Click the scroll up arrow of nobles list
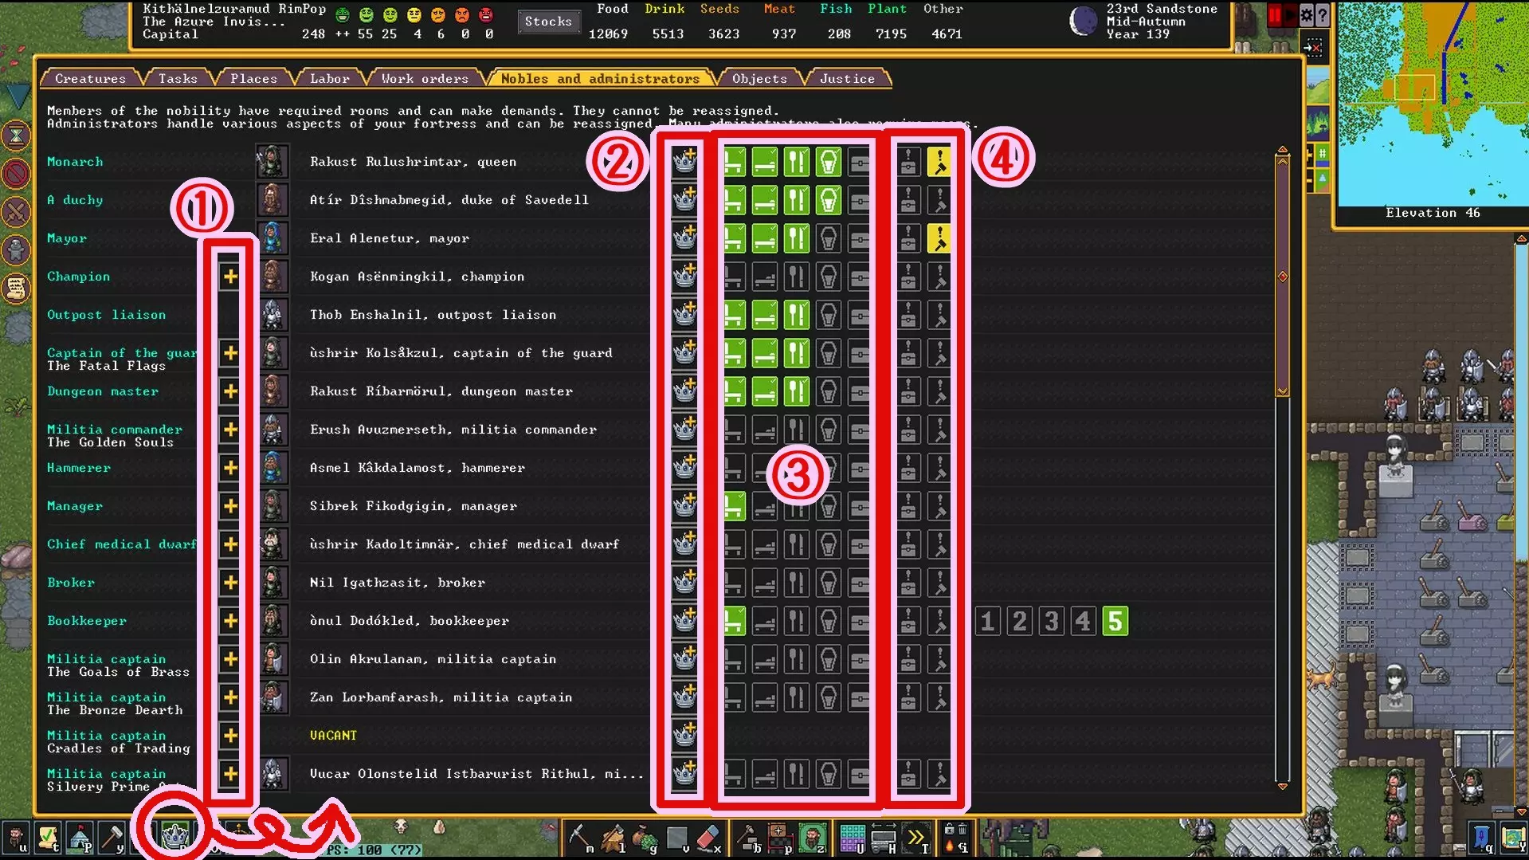1529x860 pixels. (x=1283, y=150)
